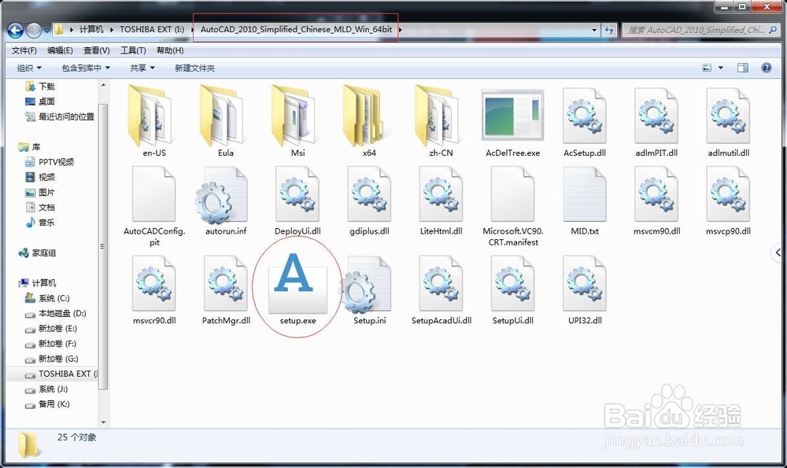The width and height of the screenshot is (787, 468).
Task: Select the AcDelTree.exe file
Action: pos(512,123)
